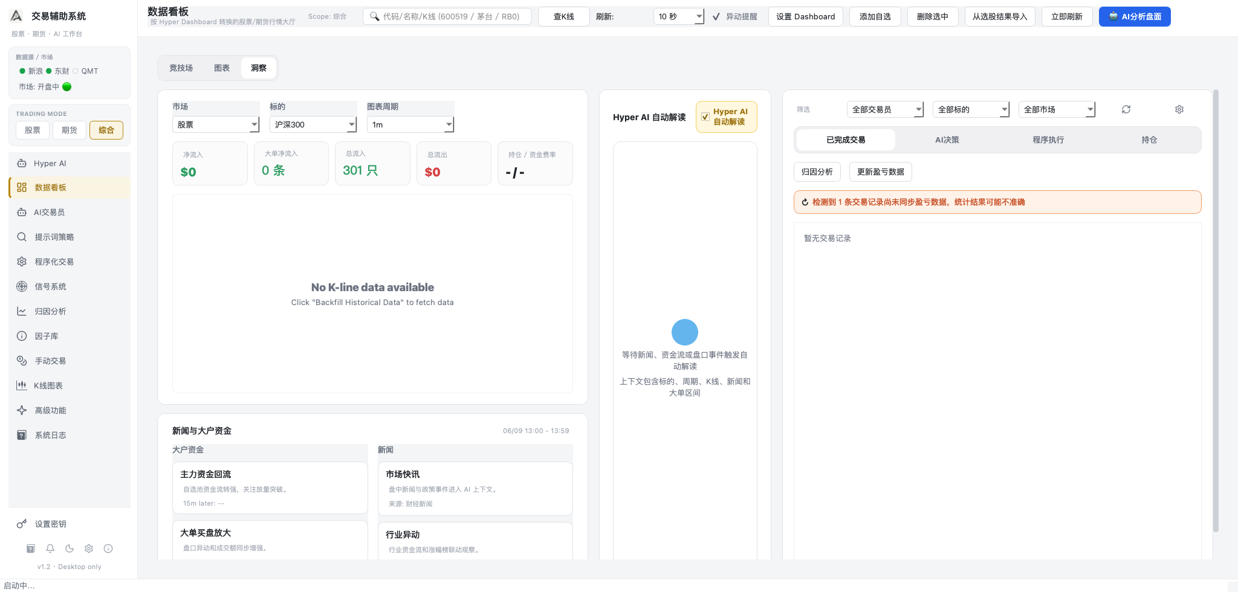Image resolution: width=1238 pixels, height=592 pixels.
Task: Open notifications bell icon
Action: (x=50, y=549)
